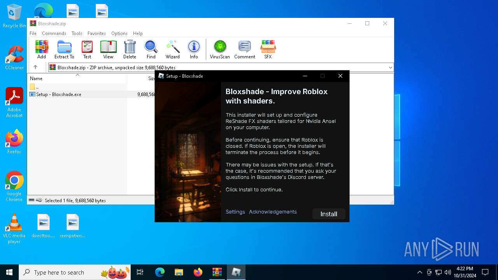Show hidden system tray icons

click(x=420, y=272)
